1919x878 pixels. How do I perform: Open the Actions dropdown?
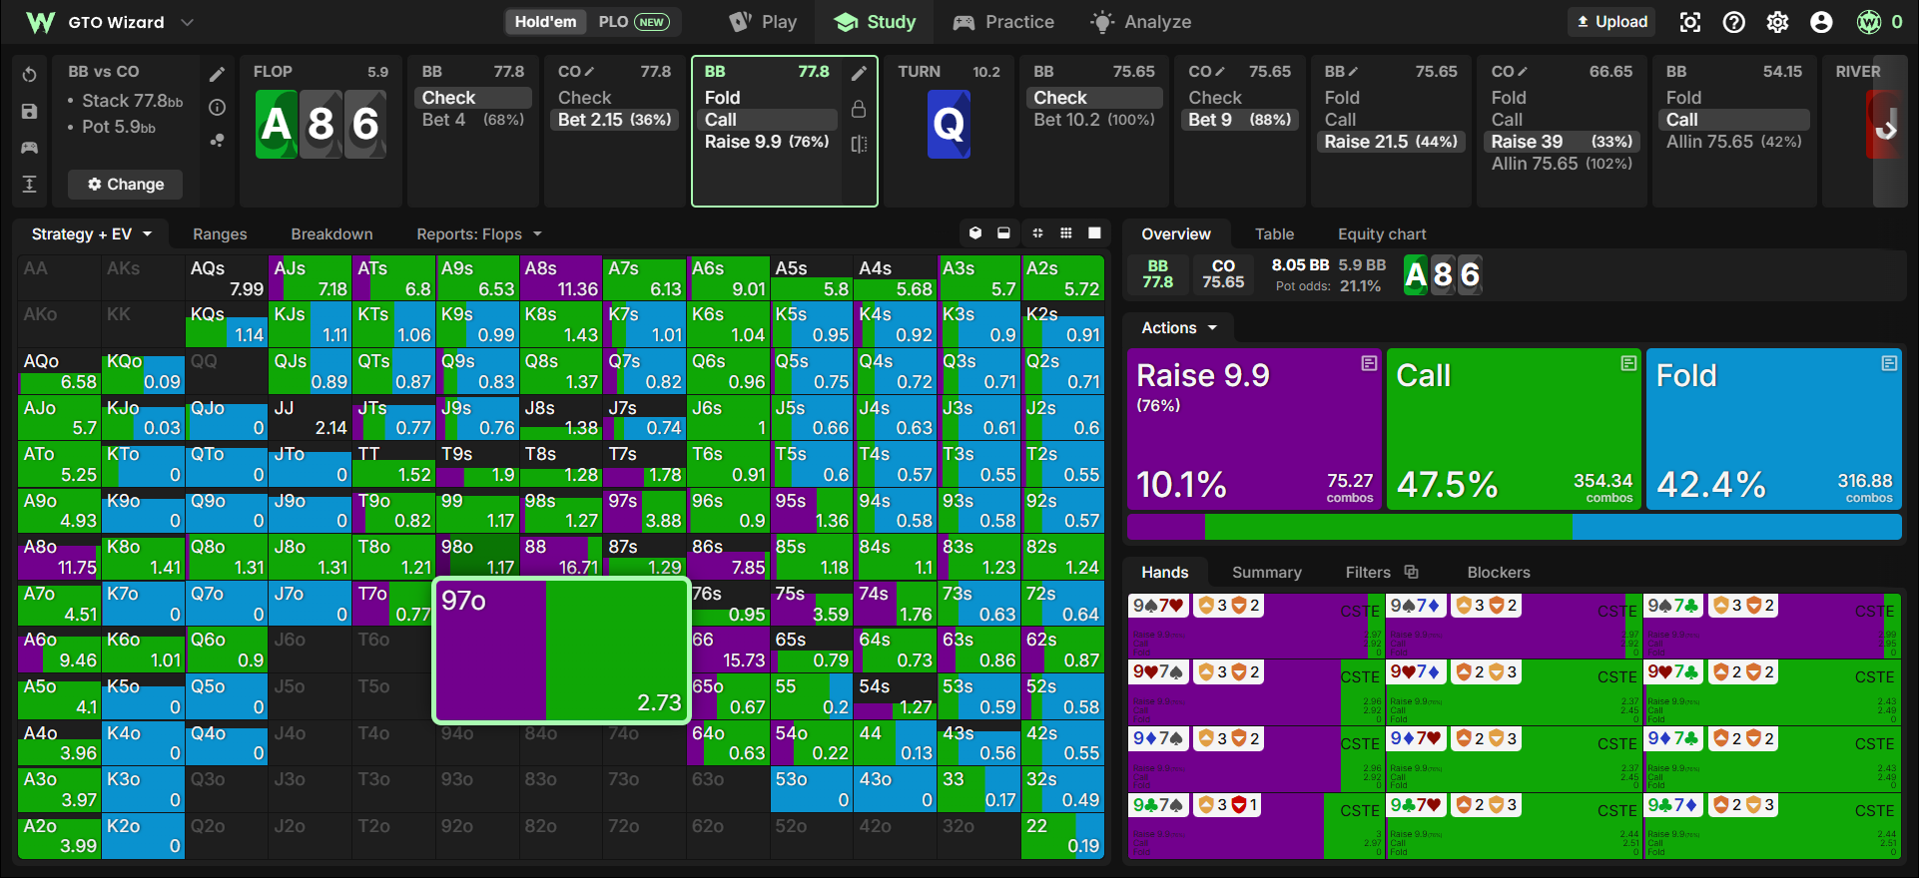click(1179, 328)
